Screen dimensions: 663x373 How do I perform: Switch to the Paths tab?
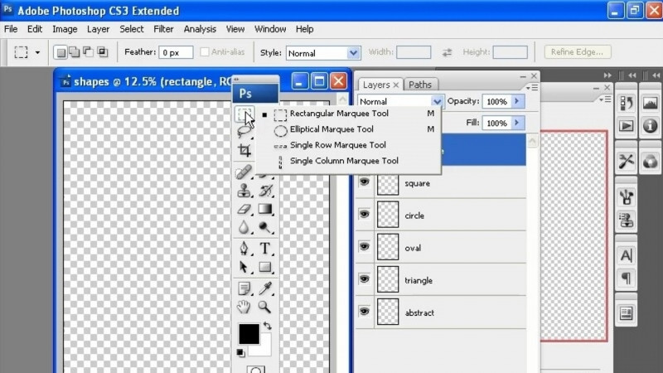pos(420,85)
